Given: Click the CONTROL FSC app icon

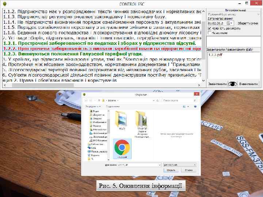Looking at the screenshot, I should coord(5,4).
